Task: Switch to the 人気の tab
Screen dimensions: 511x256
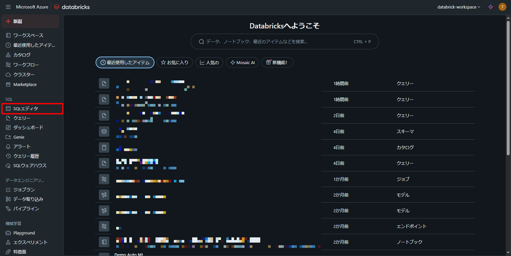Action: 209,62
